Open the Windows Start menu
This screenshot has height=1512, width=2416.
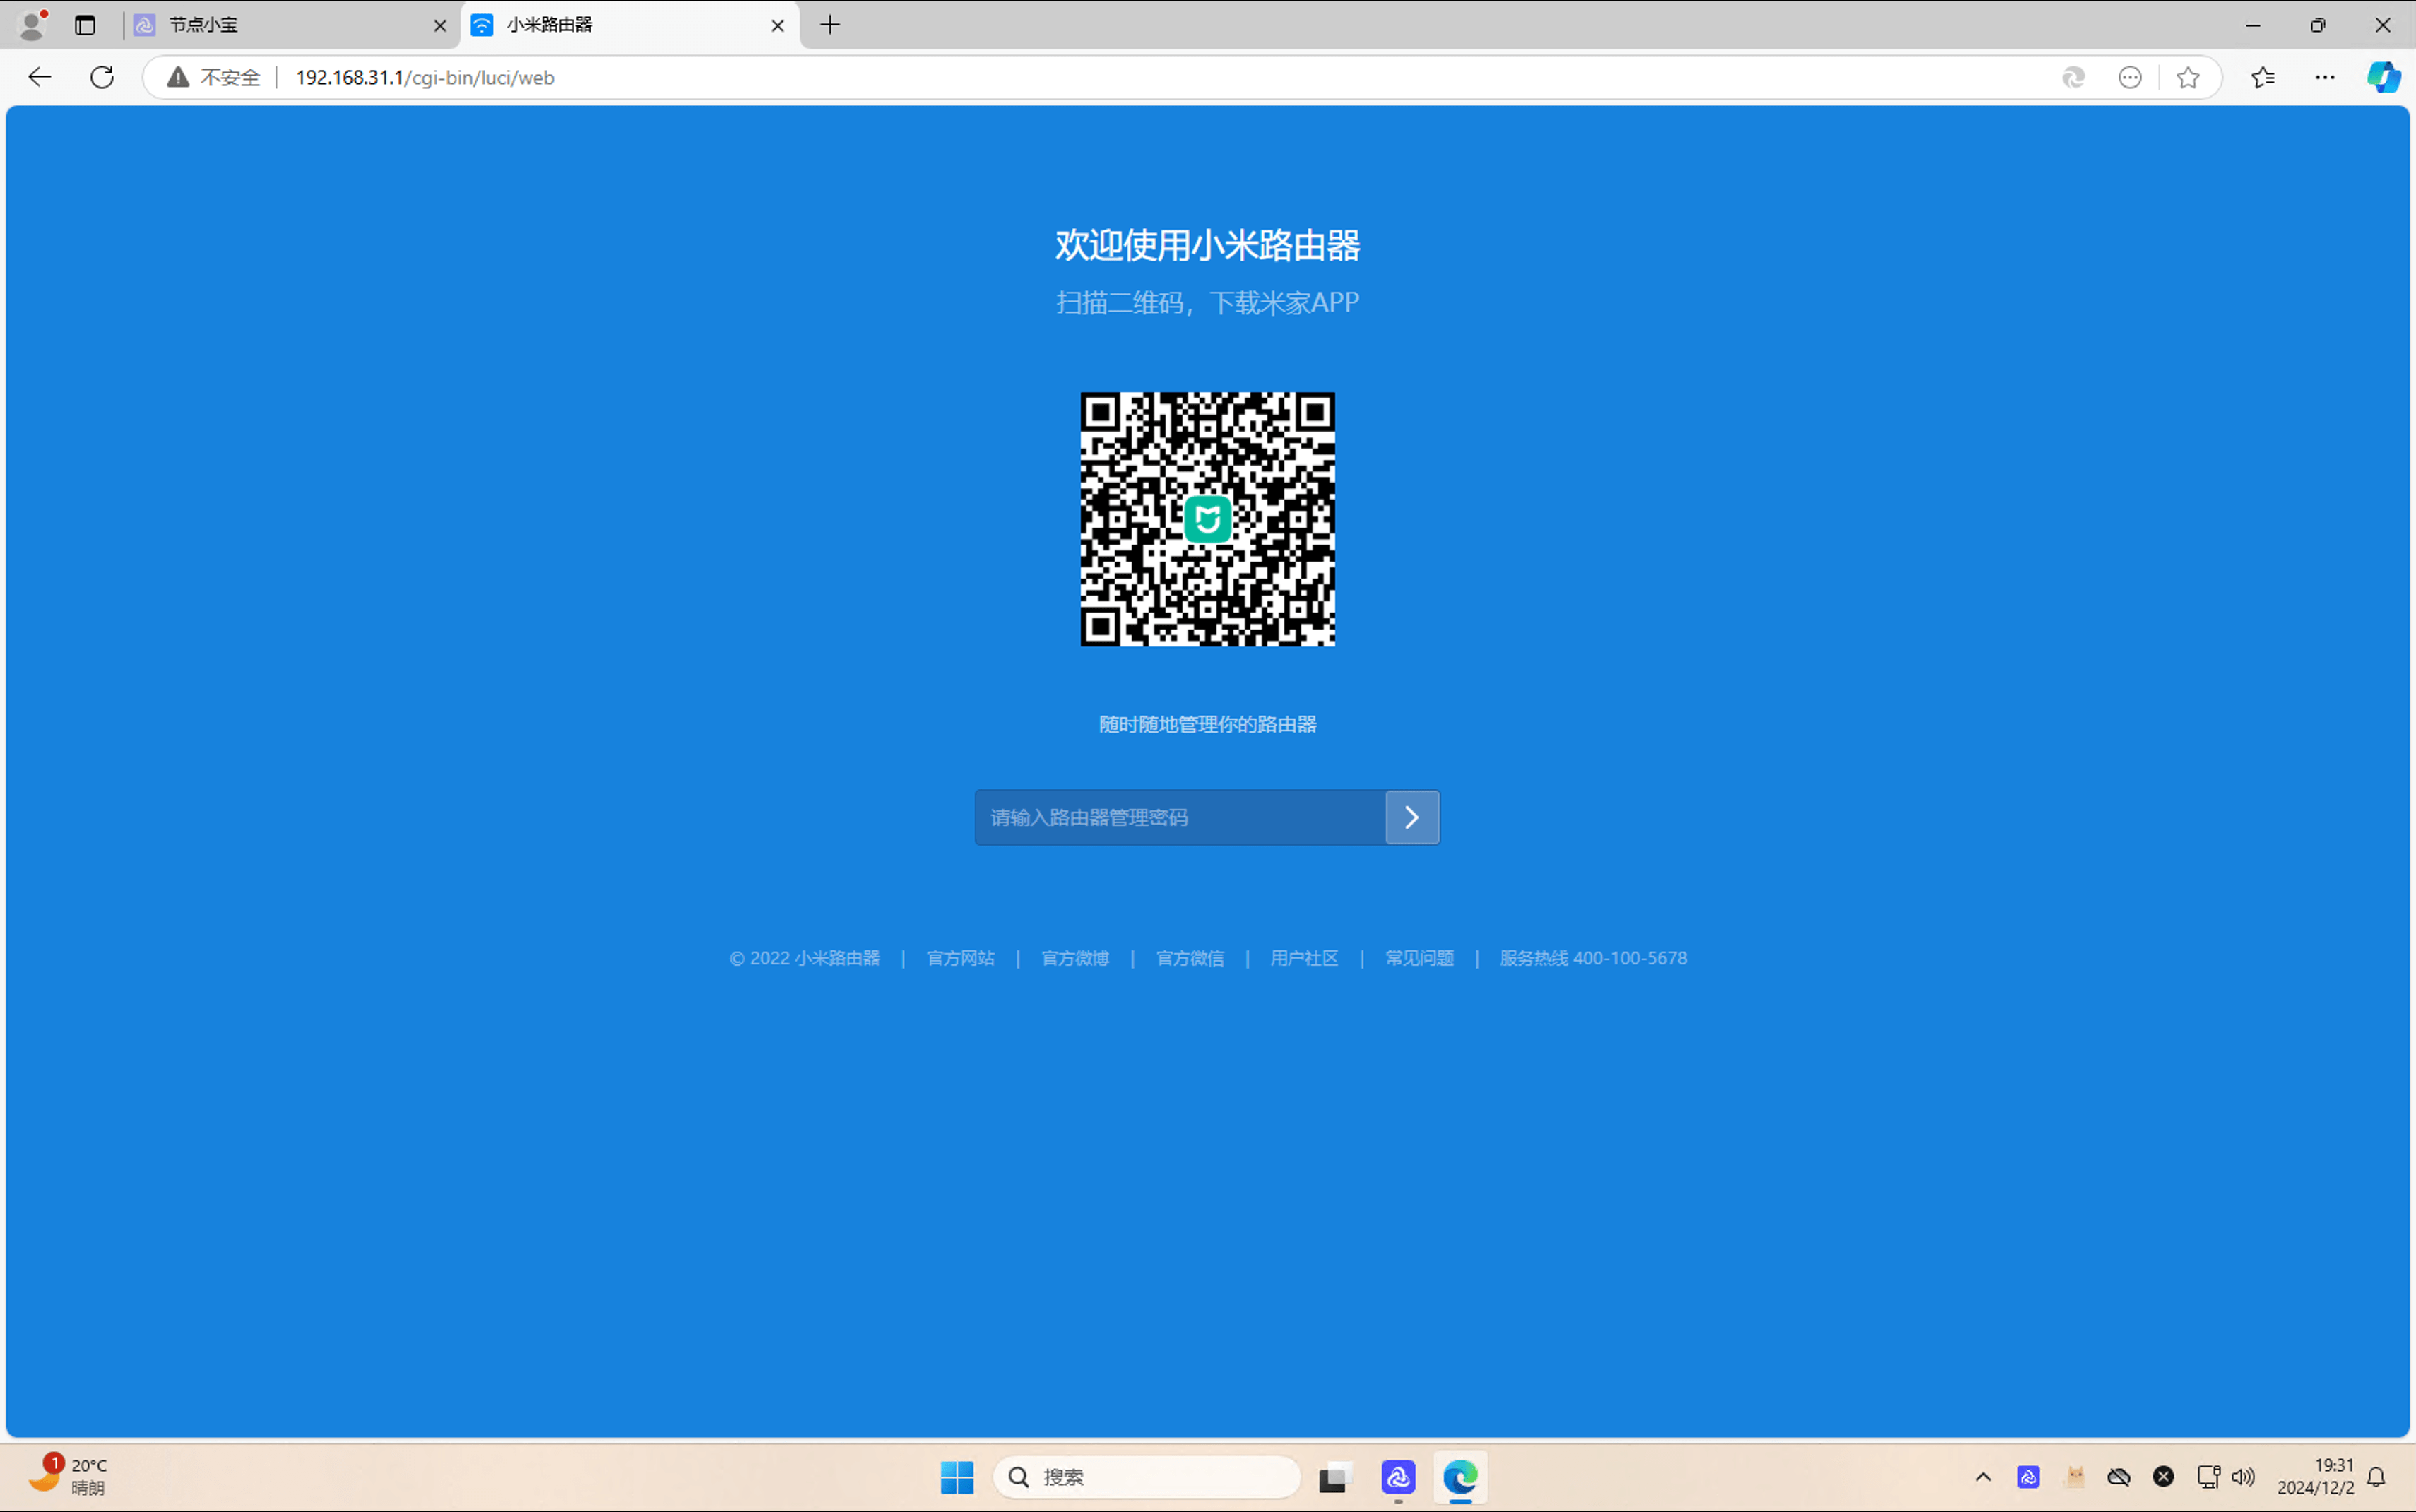[957, 1477]
